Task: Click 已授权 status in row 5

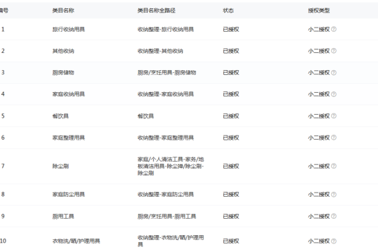Action: pyautogui.click(x=231, y=116)
